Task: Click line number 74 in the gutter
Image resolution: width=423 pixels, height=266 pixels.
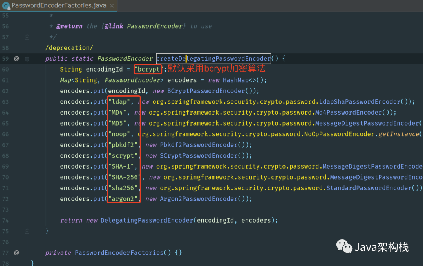Action: [x=5, y=220]
